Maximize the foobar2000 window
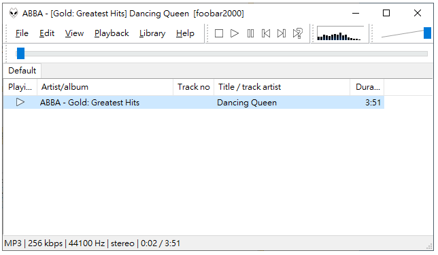 tap(386, 13)
